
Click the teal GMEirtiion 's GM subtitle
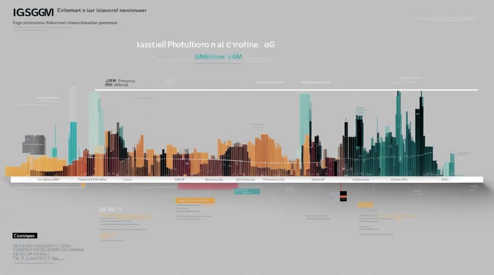(x=218, y=57)
